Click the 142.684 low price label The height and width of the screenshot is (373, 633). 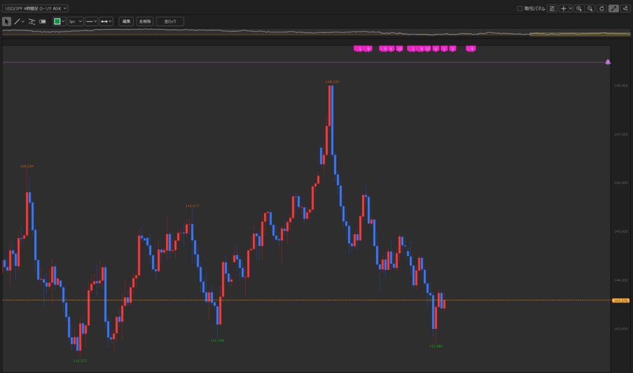[x=436, y=346]
